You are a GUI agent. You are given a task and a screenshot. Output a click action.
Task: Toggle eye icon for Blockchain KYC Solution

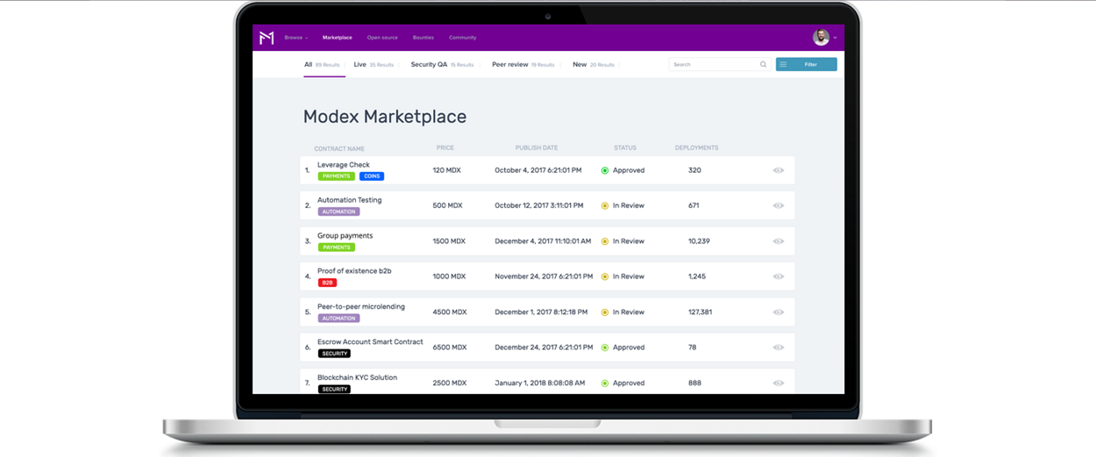point(779,383)
